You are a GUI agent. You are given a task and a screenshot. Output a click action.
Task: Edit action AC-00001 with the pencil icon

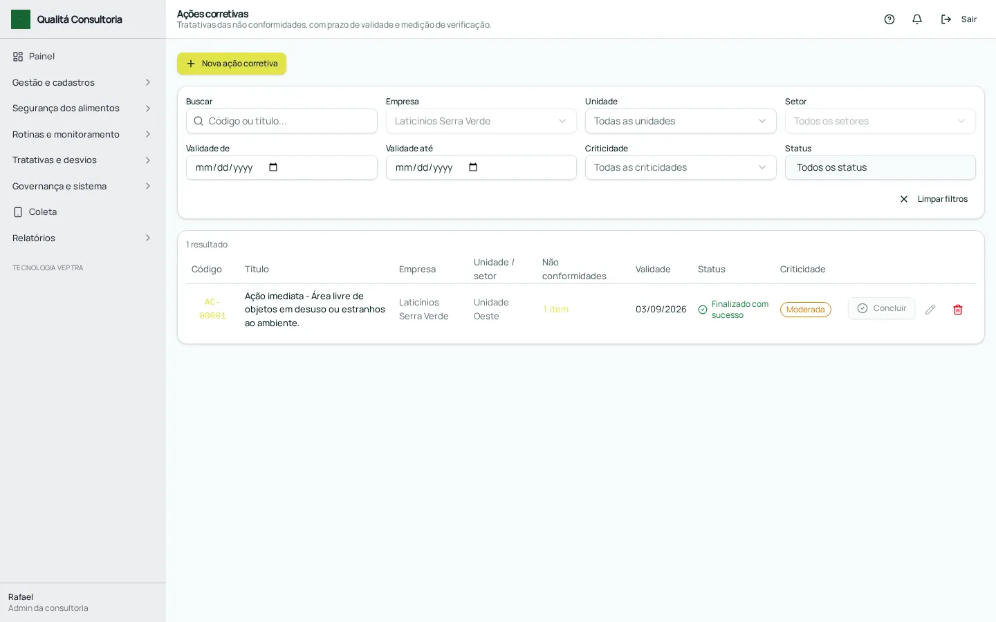pos(930,310)
